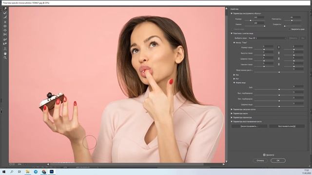
Task: Click the canvas vertical scrollbar down arrow
Action: (226, 161)
